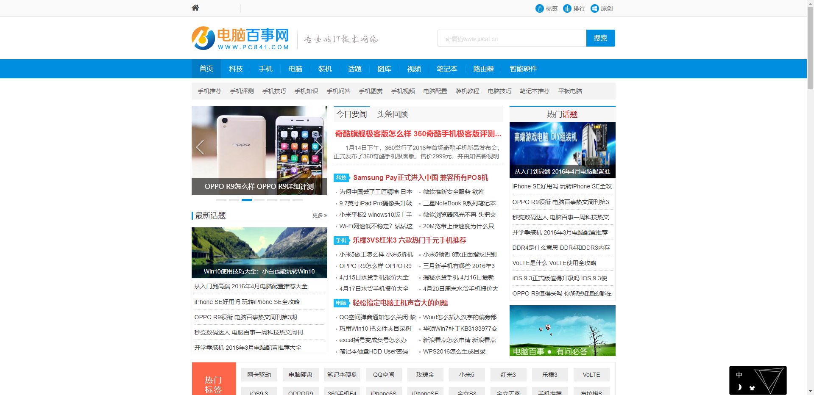Open the 原创 original icon link
Viewport: 814px width, 395px height.
(602, 8)
